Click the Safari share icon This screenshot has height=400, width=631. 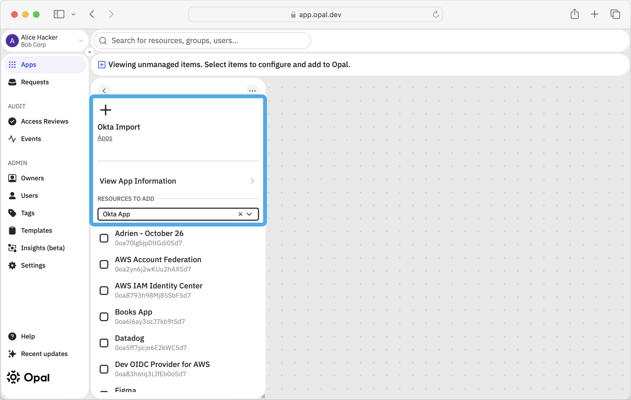point(575,14)
